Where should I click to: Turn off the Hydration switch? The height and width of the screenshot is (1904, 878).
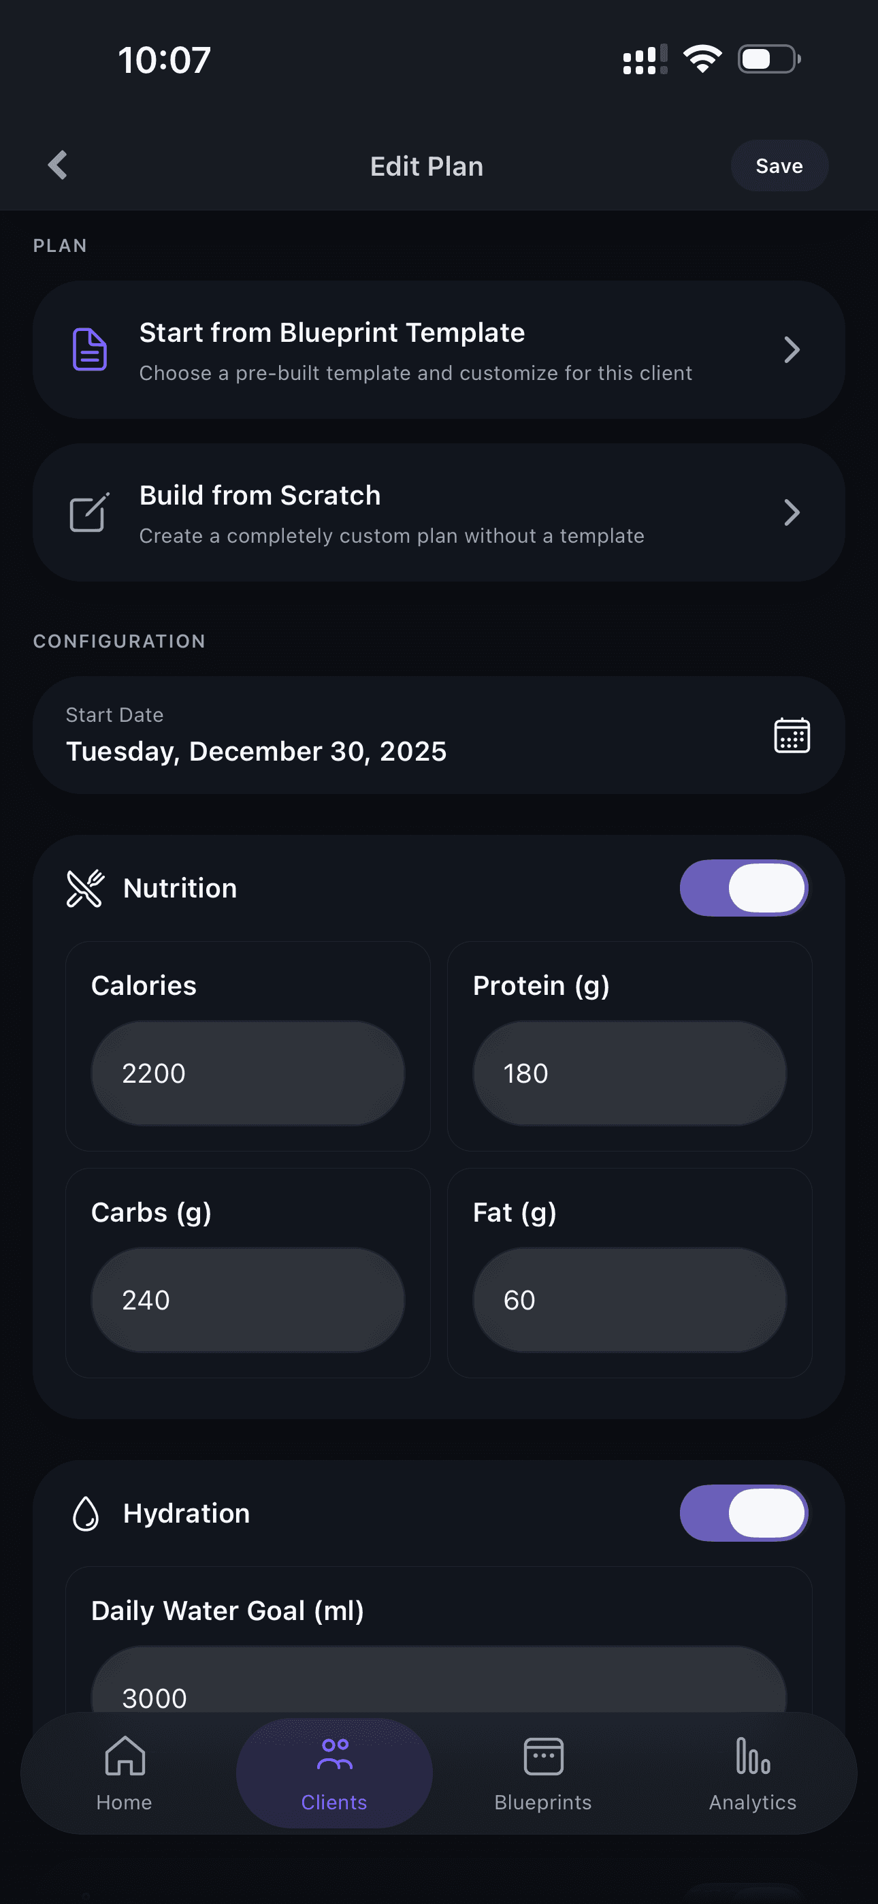pyautogui.click(x=743, y=1513)
